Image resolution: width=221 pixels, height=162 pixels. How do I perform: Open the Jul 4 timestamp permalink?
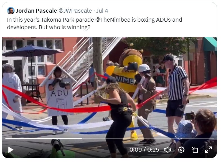102,11
